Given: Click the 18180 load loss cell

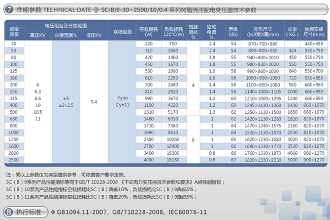Looking at the screenshot, I should pyautogui.click(x=173, y=160).
